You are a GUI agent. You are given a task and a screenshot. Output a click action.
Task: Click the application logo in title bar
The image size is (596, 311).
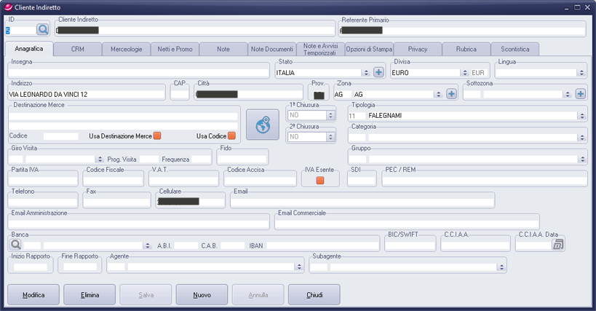pos(8,7)
